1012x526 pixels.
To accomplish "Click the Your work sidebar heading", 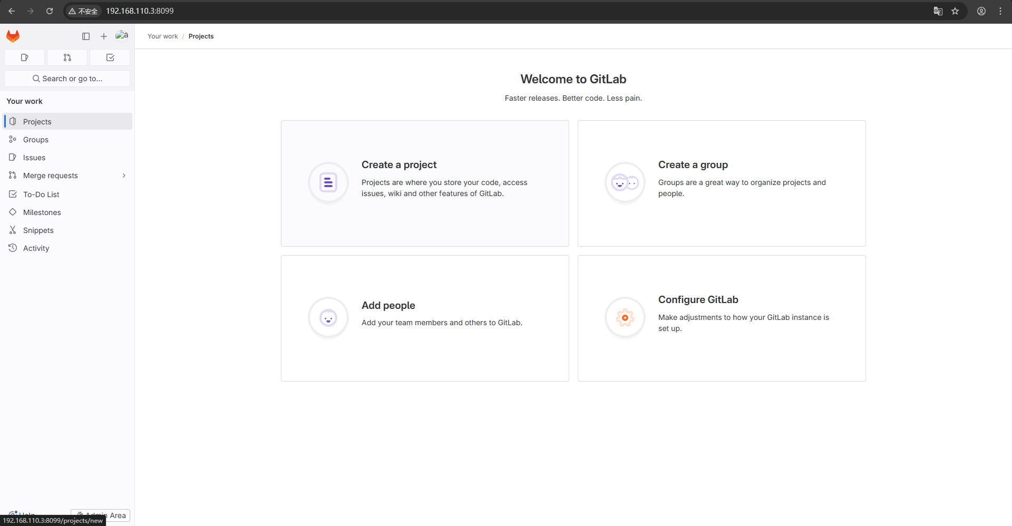I will (24, 101).
